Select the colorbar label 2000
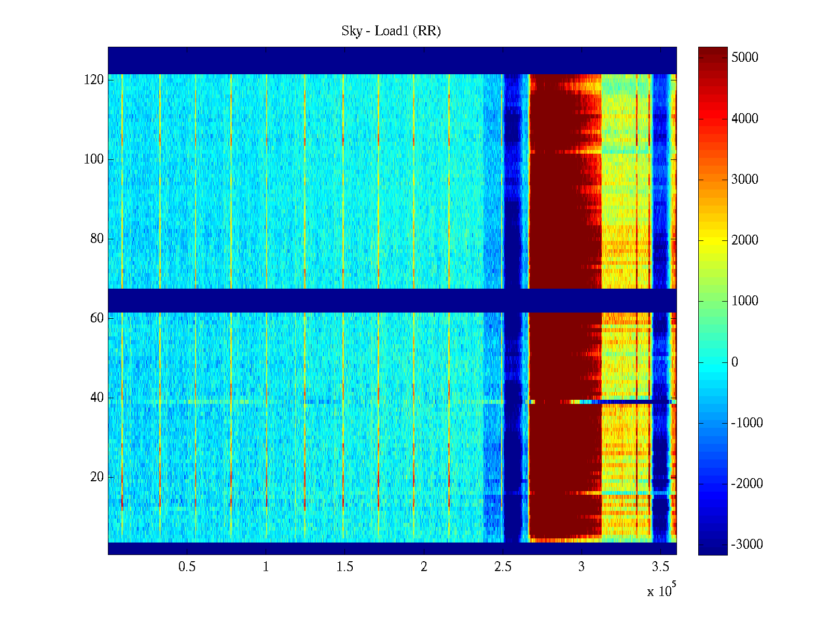This screenshot has height=623, width=830. [744, 240]
